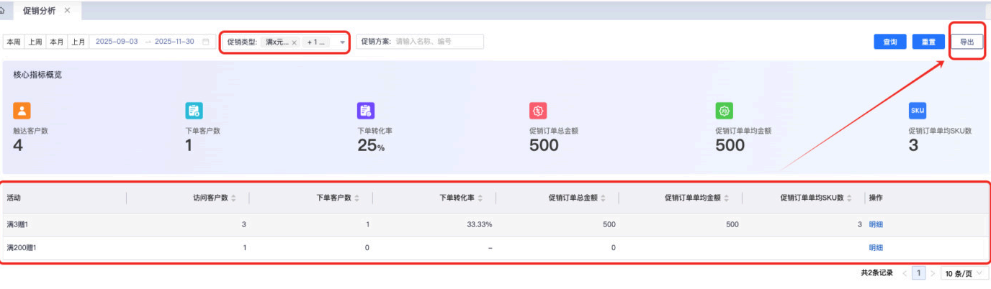Go to page 1 in pagination
Viewport: 991px width, 289px height.
pyautogui.click(x=919, y=273)
